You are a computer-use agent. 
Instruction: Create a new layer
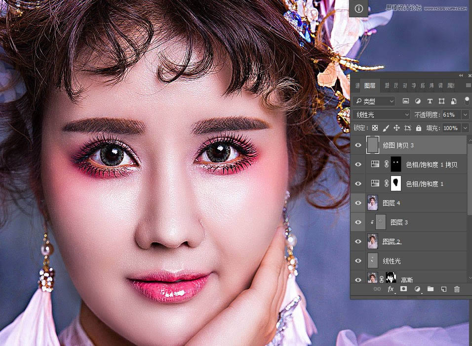point(444,289)
